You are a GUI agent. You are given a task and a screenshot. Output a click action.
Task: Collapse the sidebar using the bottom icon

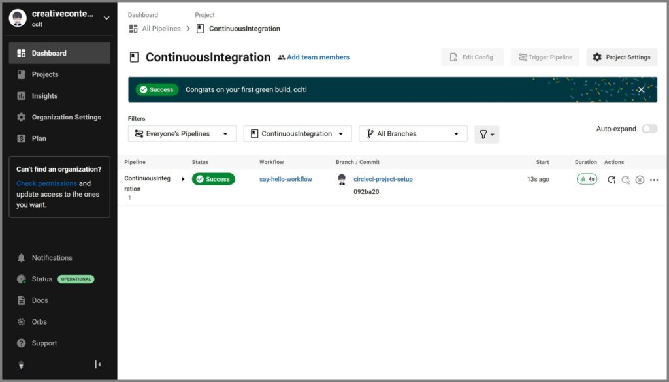coord(98,364)
